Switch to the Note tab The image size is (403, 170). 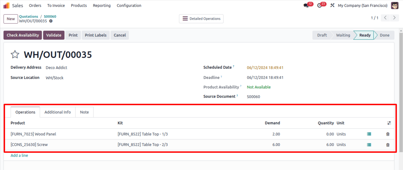pos(84,112)
